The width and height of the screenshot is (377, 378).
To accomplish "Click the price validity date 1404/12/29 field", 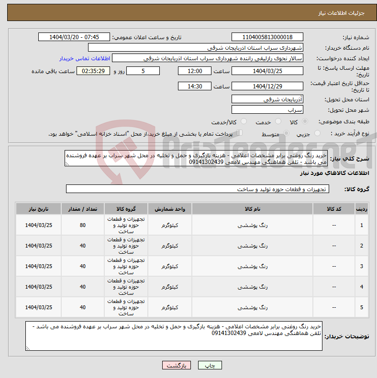I will [x=267, y=86].
